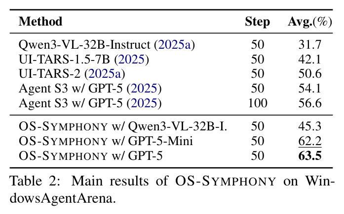Open the 2025 citation for the 100-step Agent S3 row
Image resolution: width=344 pixels, height=214 pixels.
144,103
